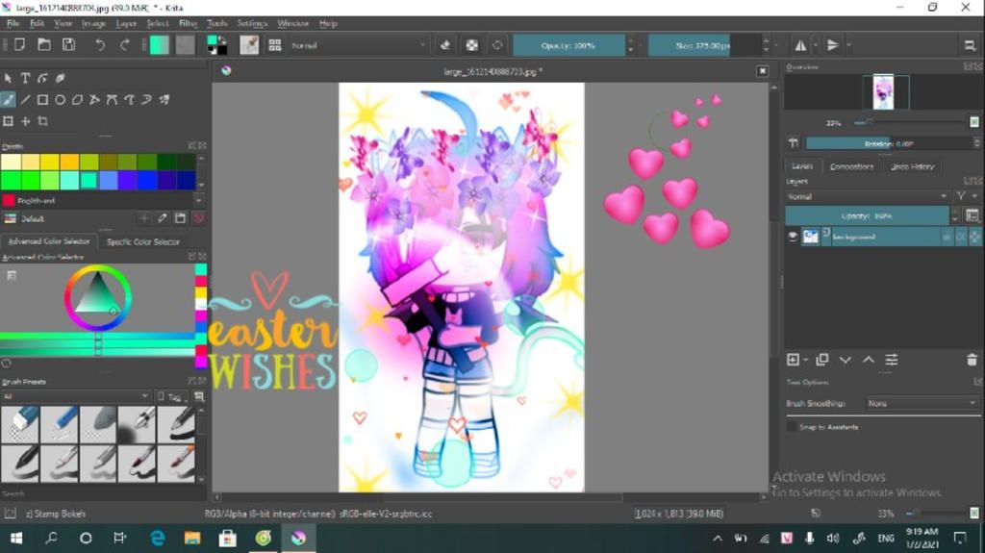The width and height of the screenshot is (985, 553).
Task: Select the Rectangle tool
Action: pyautogui.click(x=42, y=99)
